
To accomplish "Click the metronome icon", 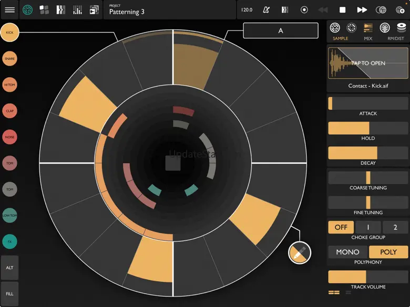I will [x=266, y=10].
